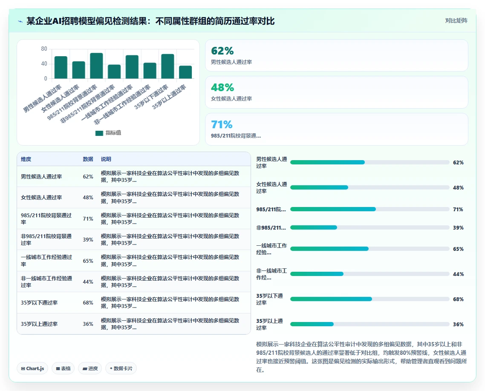
Task: Click the 35岁以上通过率 progress bar at 36%
Action: click(x=370, y=324)
